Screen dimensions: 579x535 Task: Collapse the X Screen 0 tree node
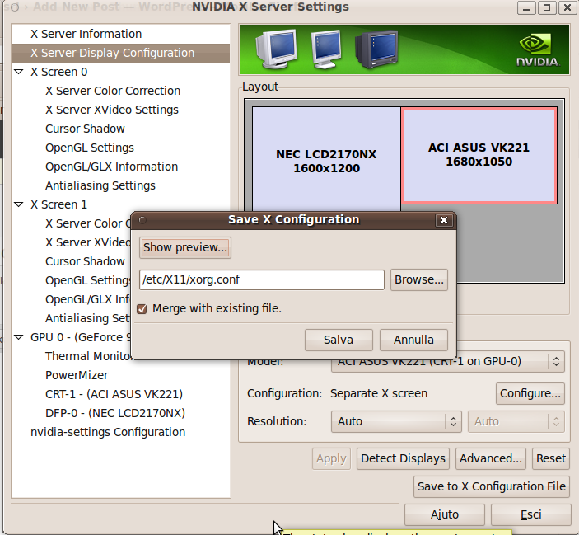pos(18,72)
